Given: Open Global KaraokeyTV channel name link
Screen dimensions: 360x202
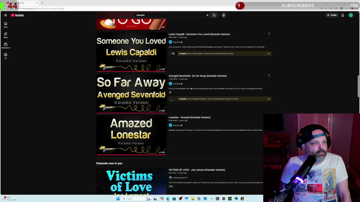Looking at the screenshot, I should point(180,178).
